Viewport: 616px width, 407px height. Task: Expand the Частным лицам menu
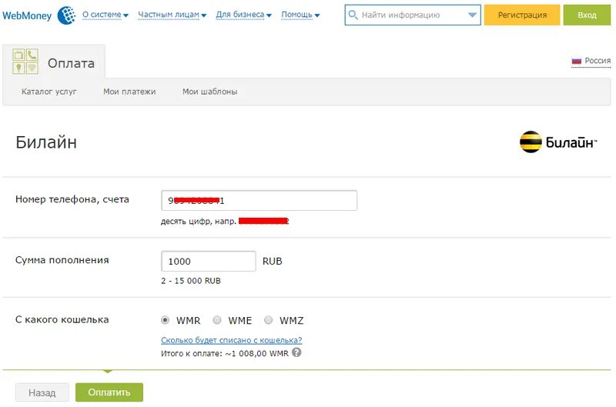172,15
